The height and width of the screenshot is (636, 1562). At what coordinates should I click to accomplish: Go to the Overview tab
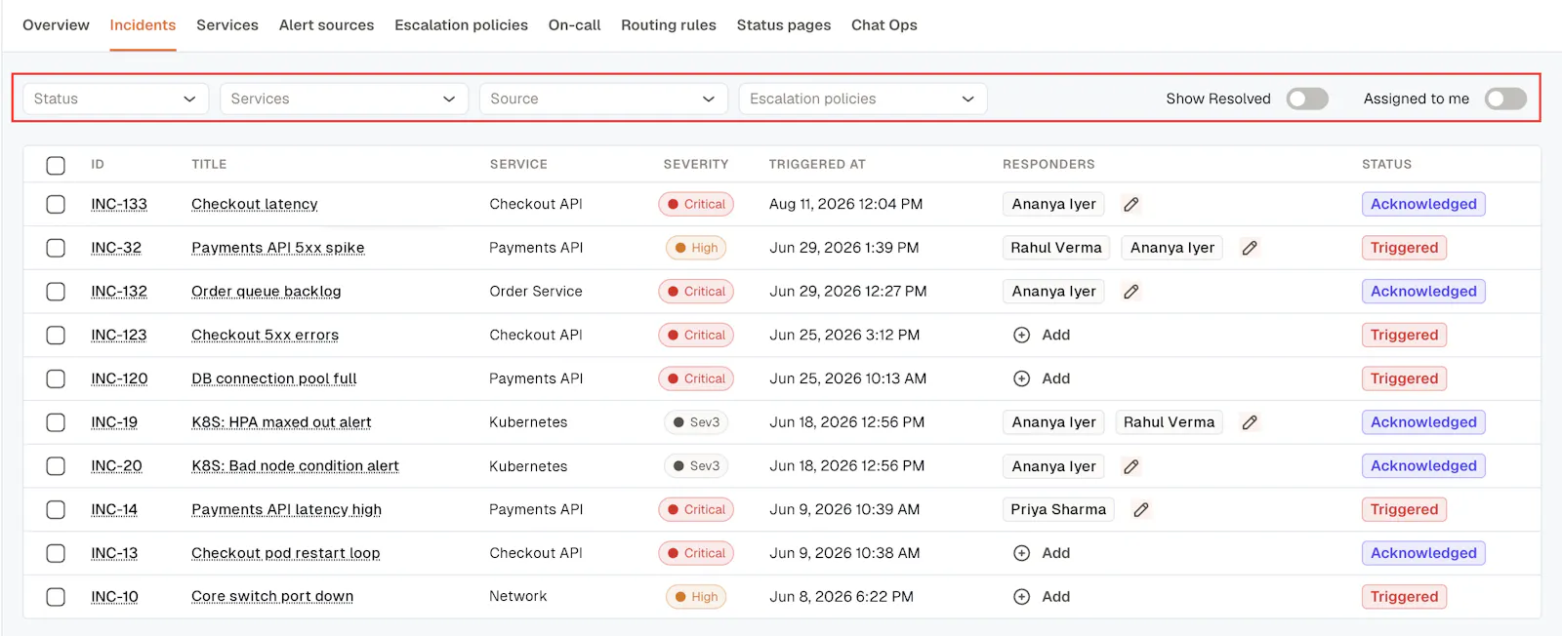click(x=56, y=25)
